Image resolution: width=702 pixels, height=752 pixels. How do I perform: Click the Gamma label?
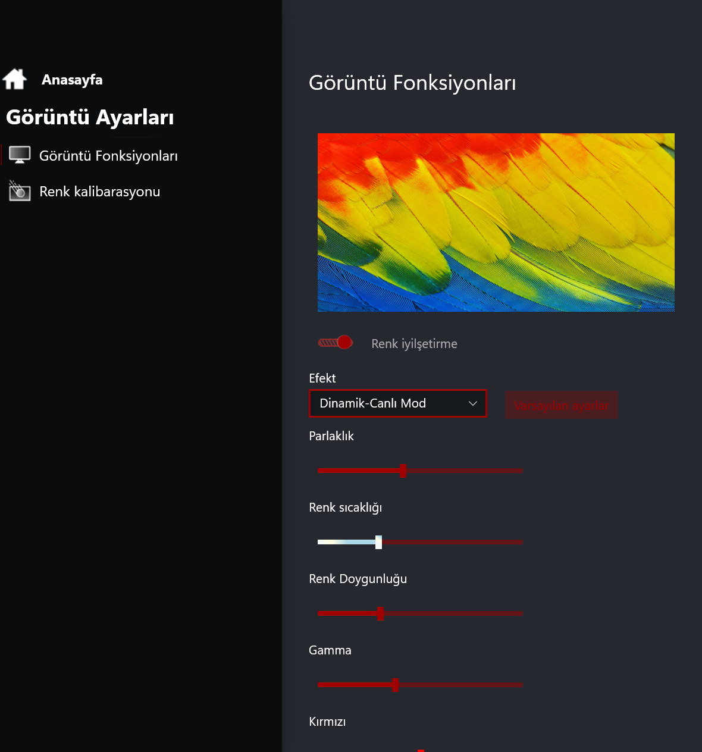coord(330,650)
